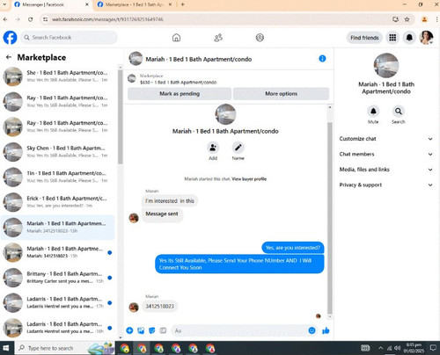The width and height of the screenshot is (440, 355).
Task: Open Tin - 1 Bed 1 Bath conversation
Action: (59, 177)
